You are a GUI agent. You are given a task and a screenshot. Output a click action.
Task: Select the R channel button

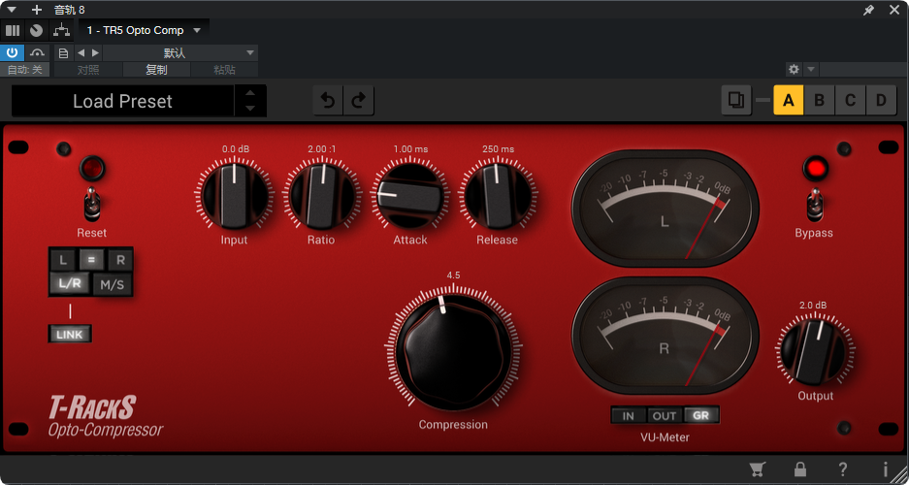click(x=120, y=260)
